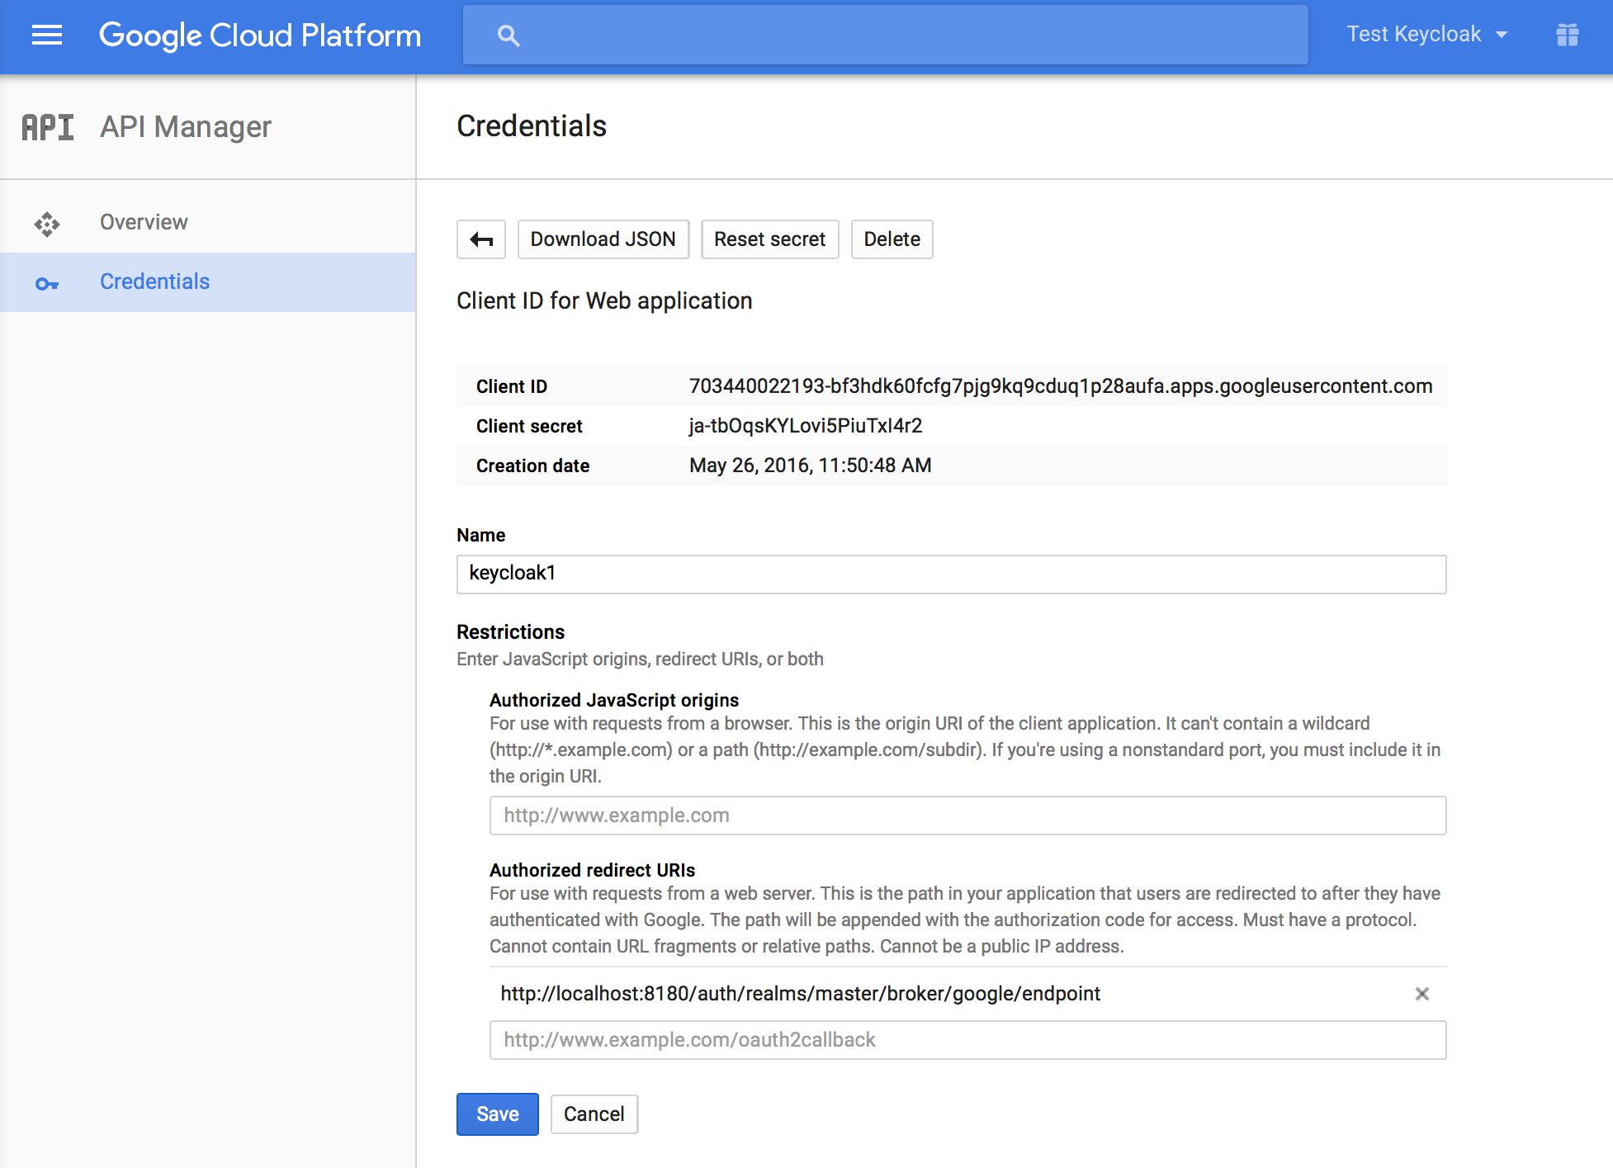Open the hamburger navigation menu
Viewport: 1613px width, 1168px height.
47,35
